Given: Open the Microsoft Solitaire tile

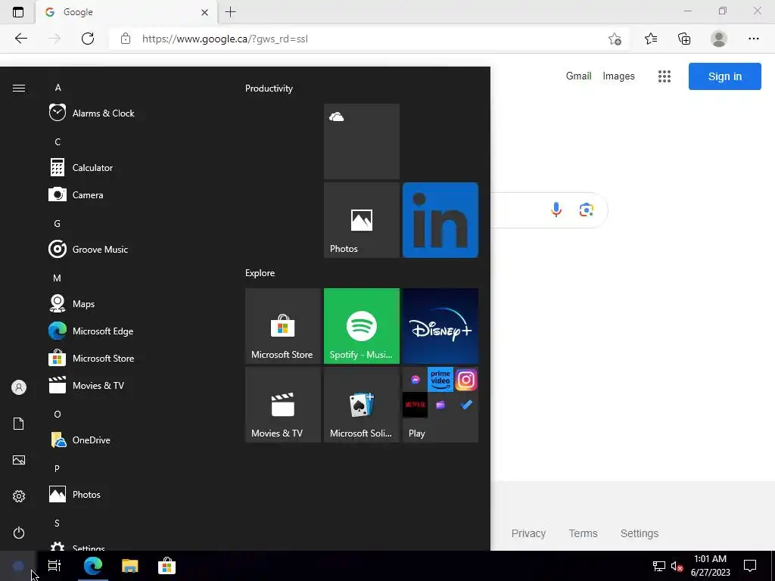Looking at the screenshot, I should click(361, 405).
